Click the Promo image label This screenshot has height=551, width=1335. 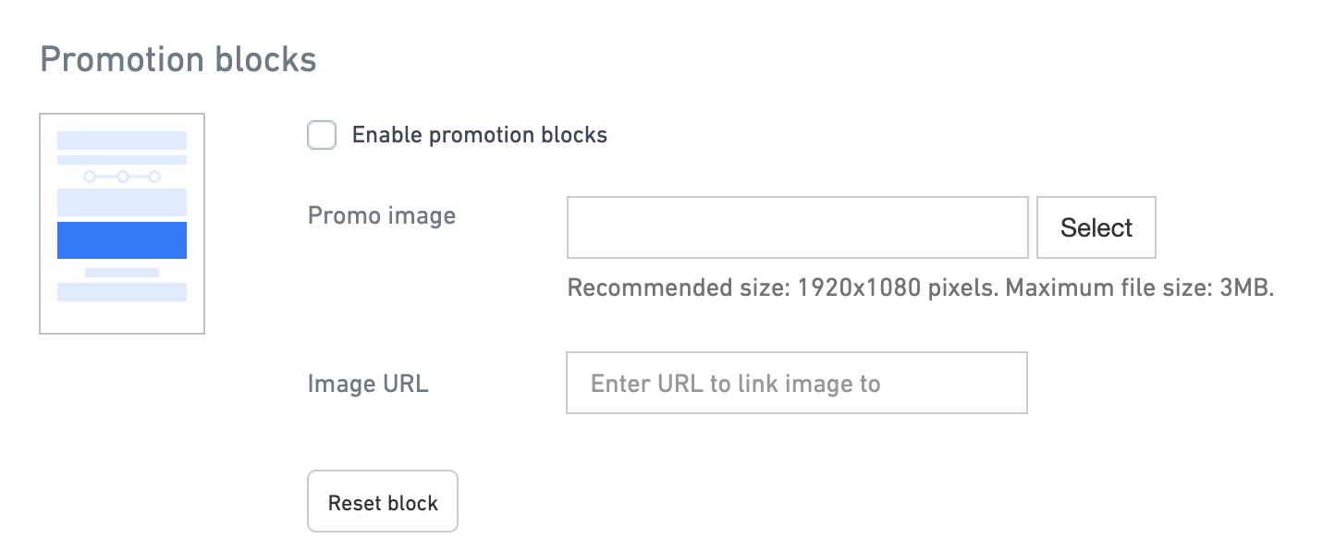tap(382, 215)
